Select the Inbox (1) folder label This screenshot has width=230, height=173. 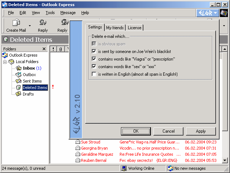[x=32, y=68]
